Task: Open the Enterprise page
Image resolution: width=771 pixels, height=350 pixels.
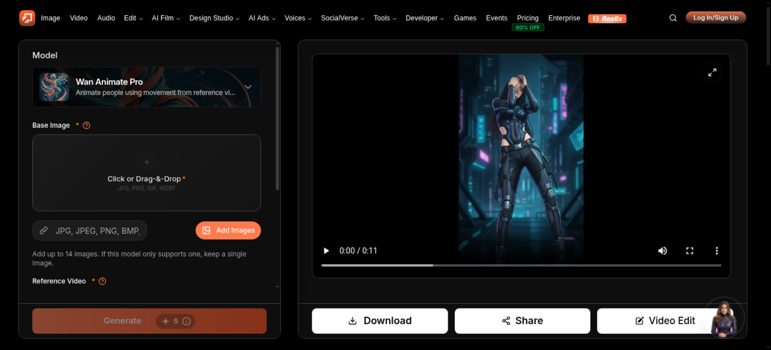Action: pos(564,18)
